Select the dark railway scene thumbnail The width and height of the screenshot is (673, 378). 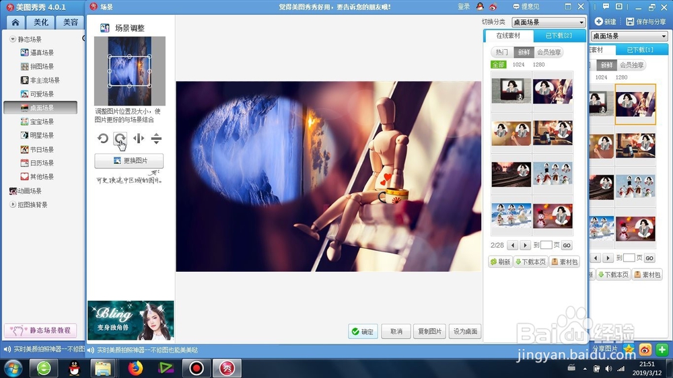click(x=511, y=174)
